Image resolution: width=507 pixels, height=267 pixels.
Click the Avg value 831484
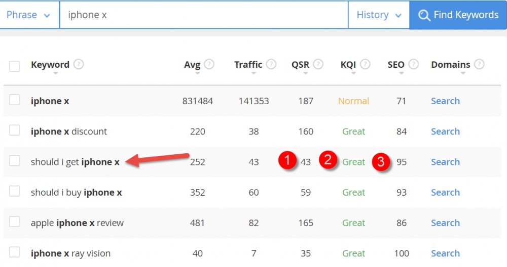[197, 101]
